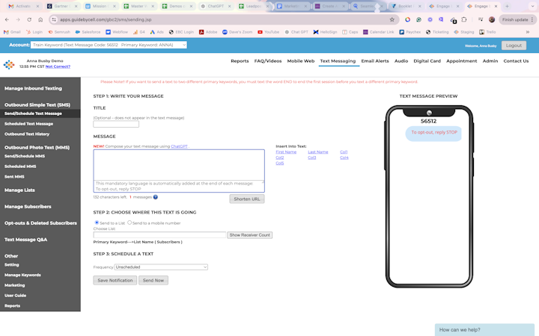
Task: Open YouTube bookmark
Action: point(269,32)
